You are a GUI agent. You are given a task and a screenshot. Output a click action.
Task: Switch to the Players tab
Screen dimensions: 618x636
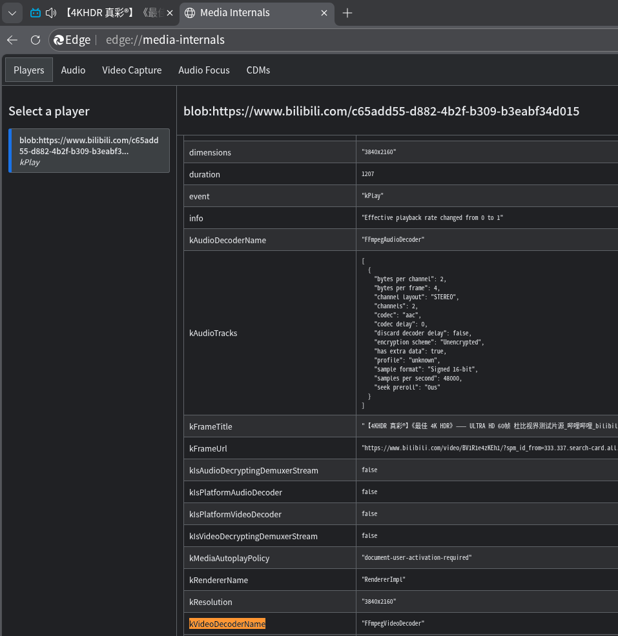click(x=29, y=70)
